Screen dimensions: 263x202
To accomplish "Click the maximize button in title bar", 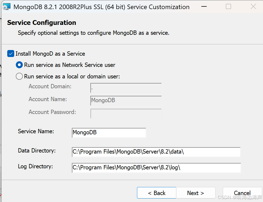I will coord(228,7).
